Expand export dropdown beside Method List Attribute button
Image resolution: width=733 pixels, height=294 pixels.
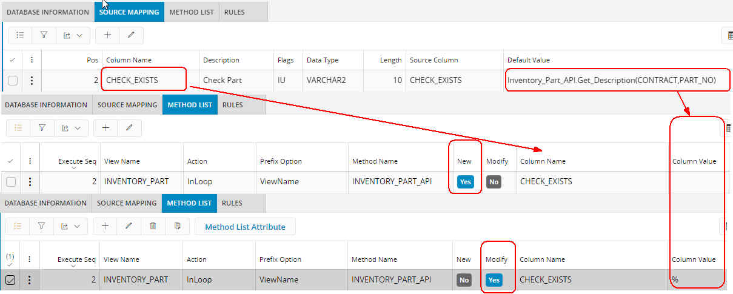pyautogui.click(x=71, y=226)
